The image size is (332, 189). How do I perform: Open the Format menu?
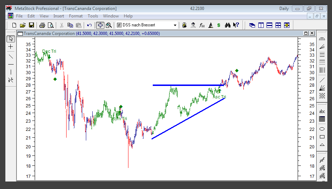(x=76, y=16)
